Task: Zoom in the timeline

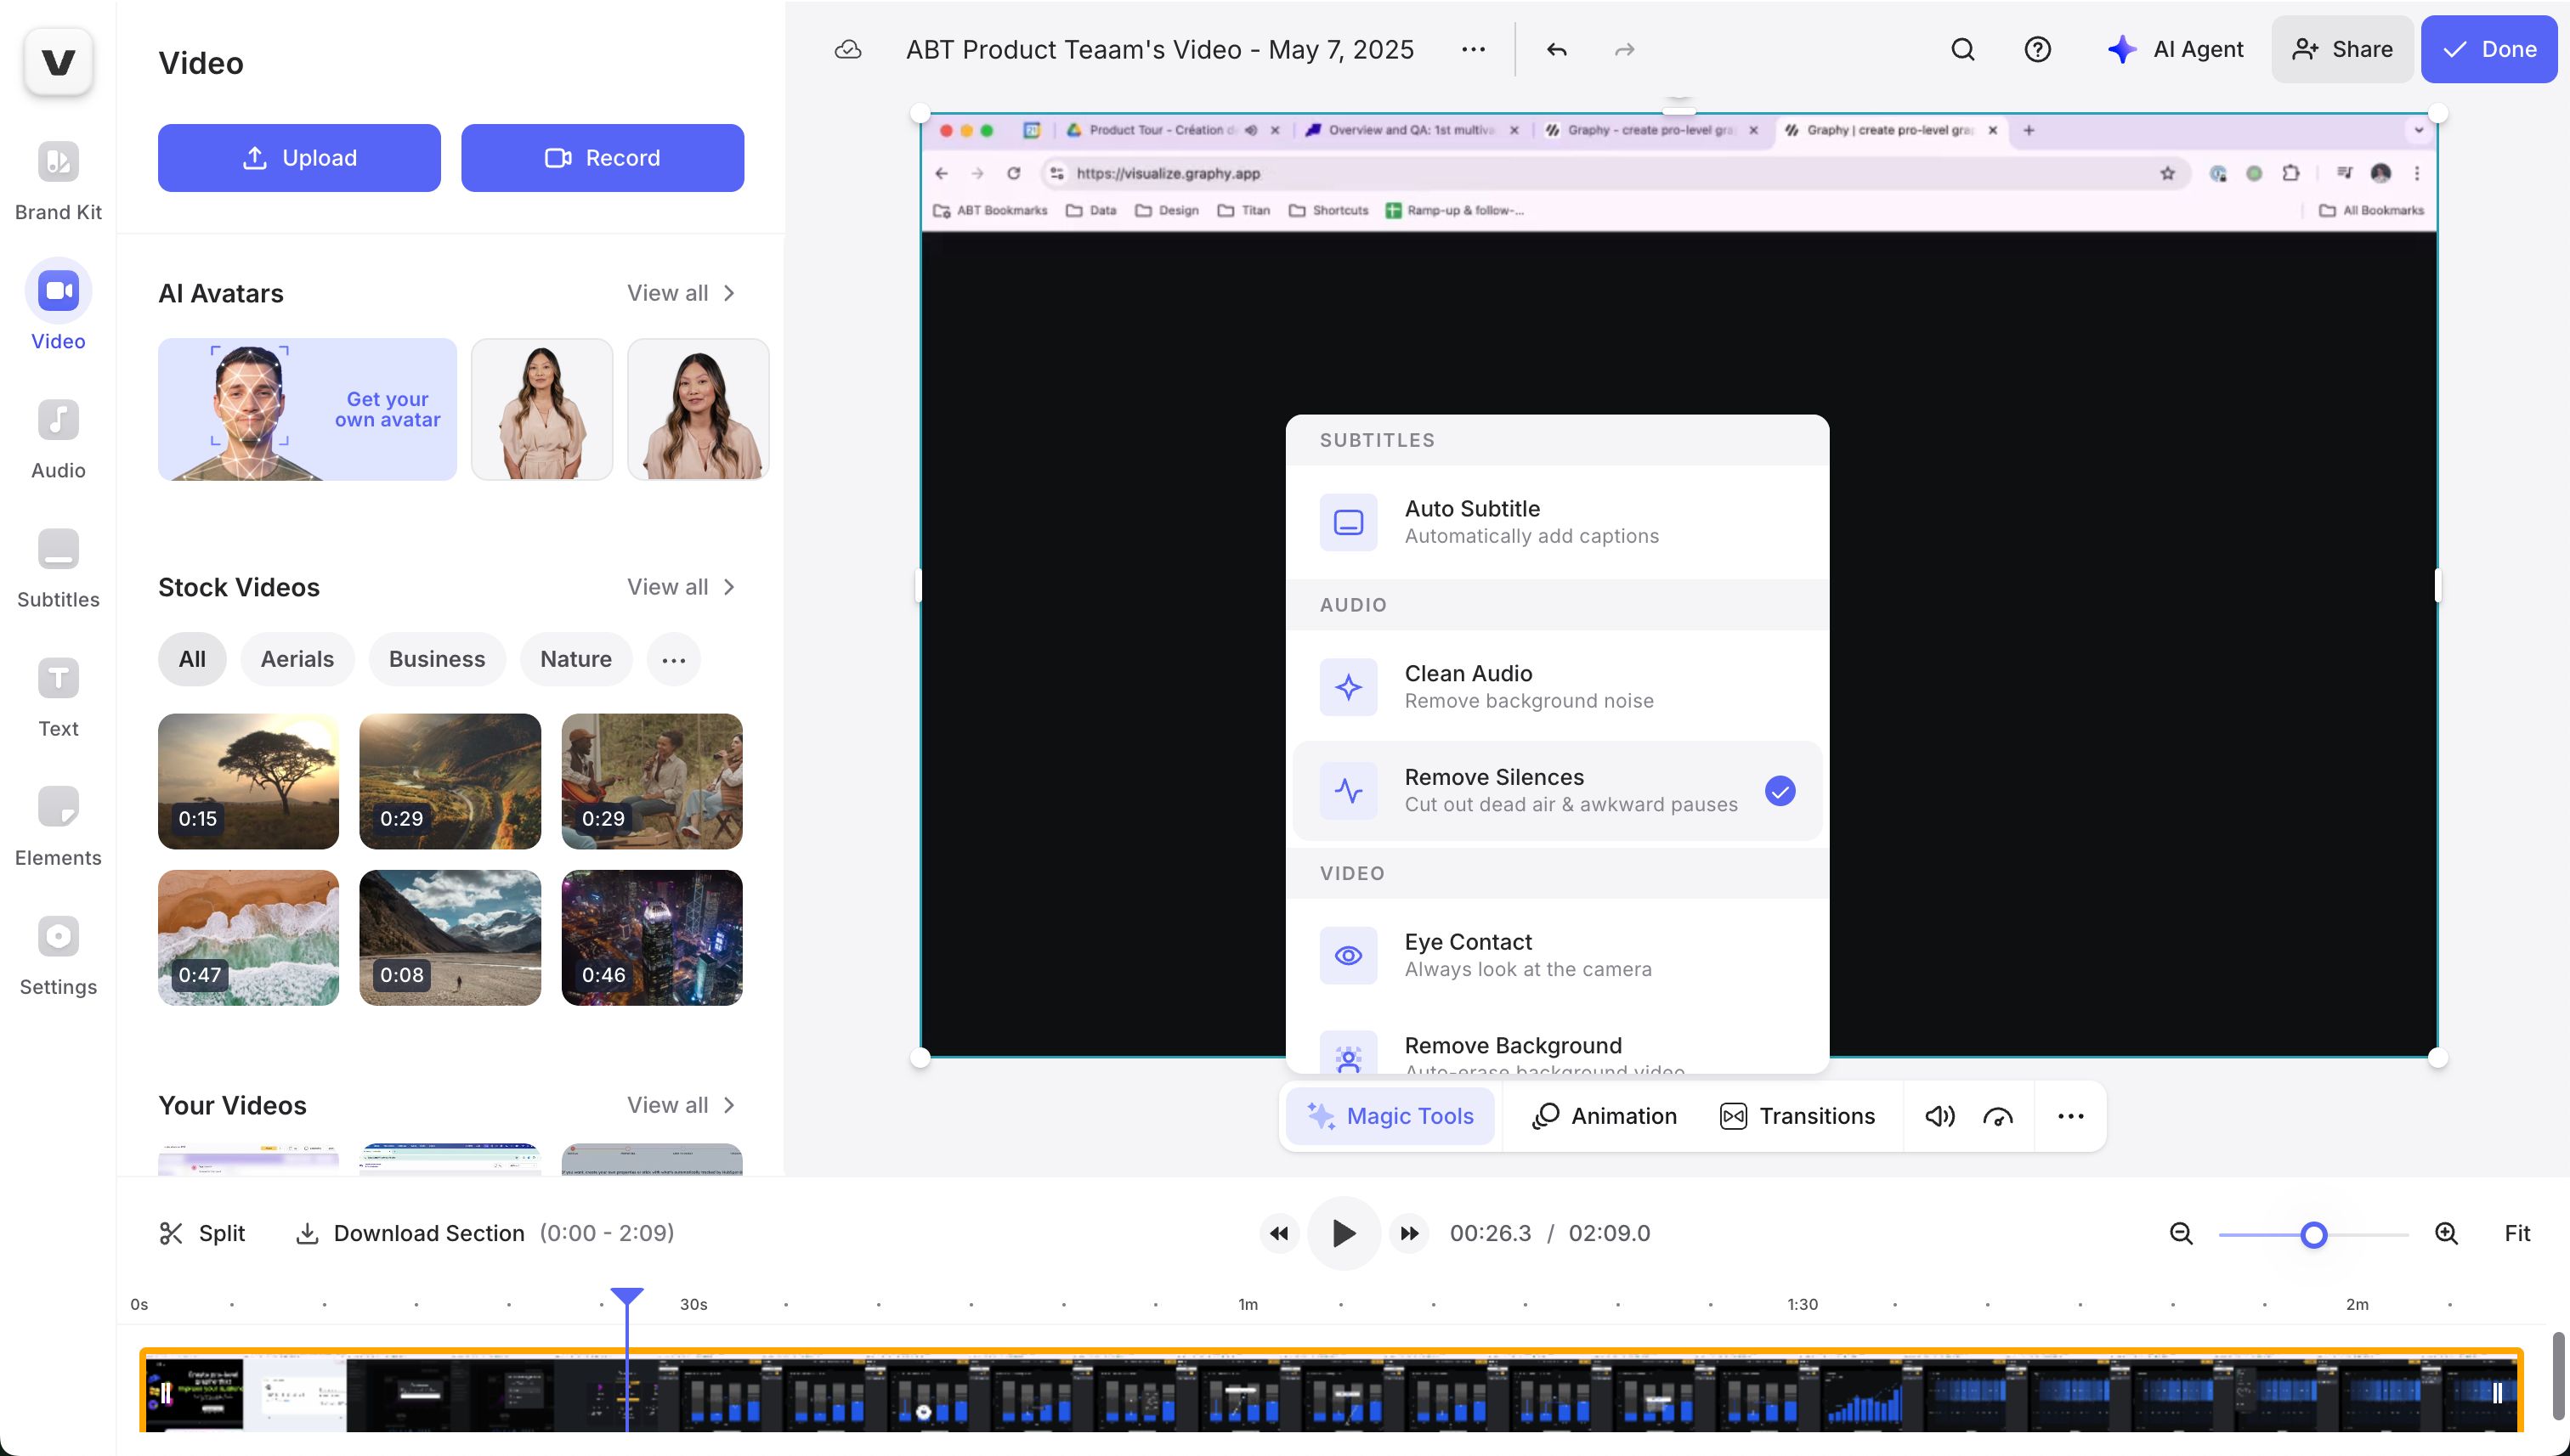Action: click(x=2446, y=1233)
